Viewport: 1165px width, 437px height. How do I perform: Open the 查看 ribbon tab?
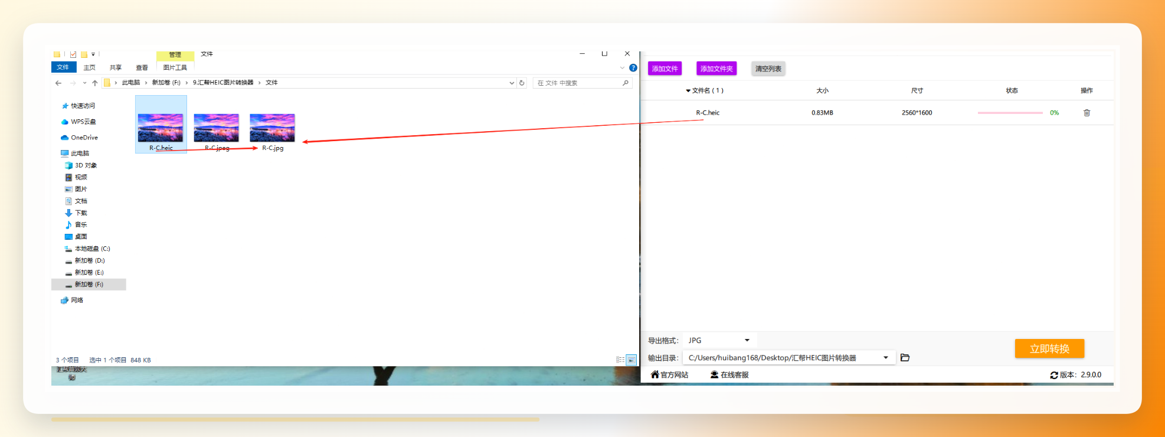coord(142,67)
